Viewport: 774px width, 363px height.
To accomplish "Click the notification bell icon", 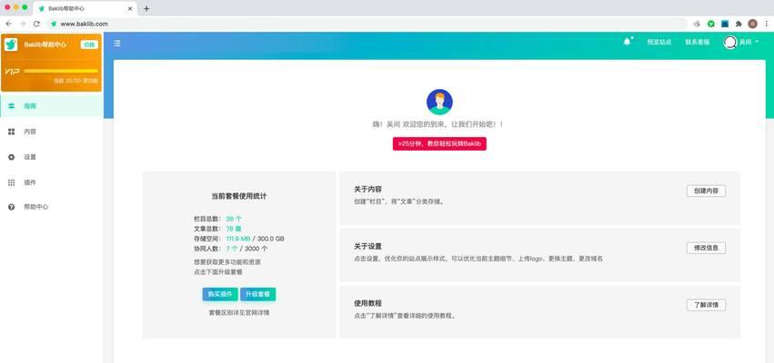I will click(627, 42).
